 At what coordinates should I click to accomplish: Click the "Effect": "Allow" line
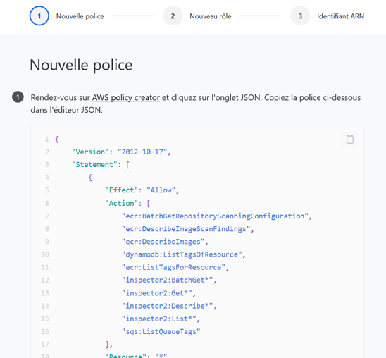142,190
